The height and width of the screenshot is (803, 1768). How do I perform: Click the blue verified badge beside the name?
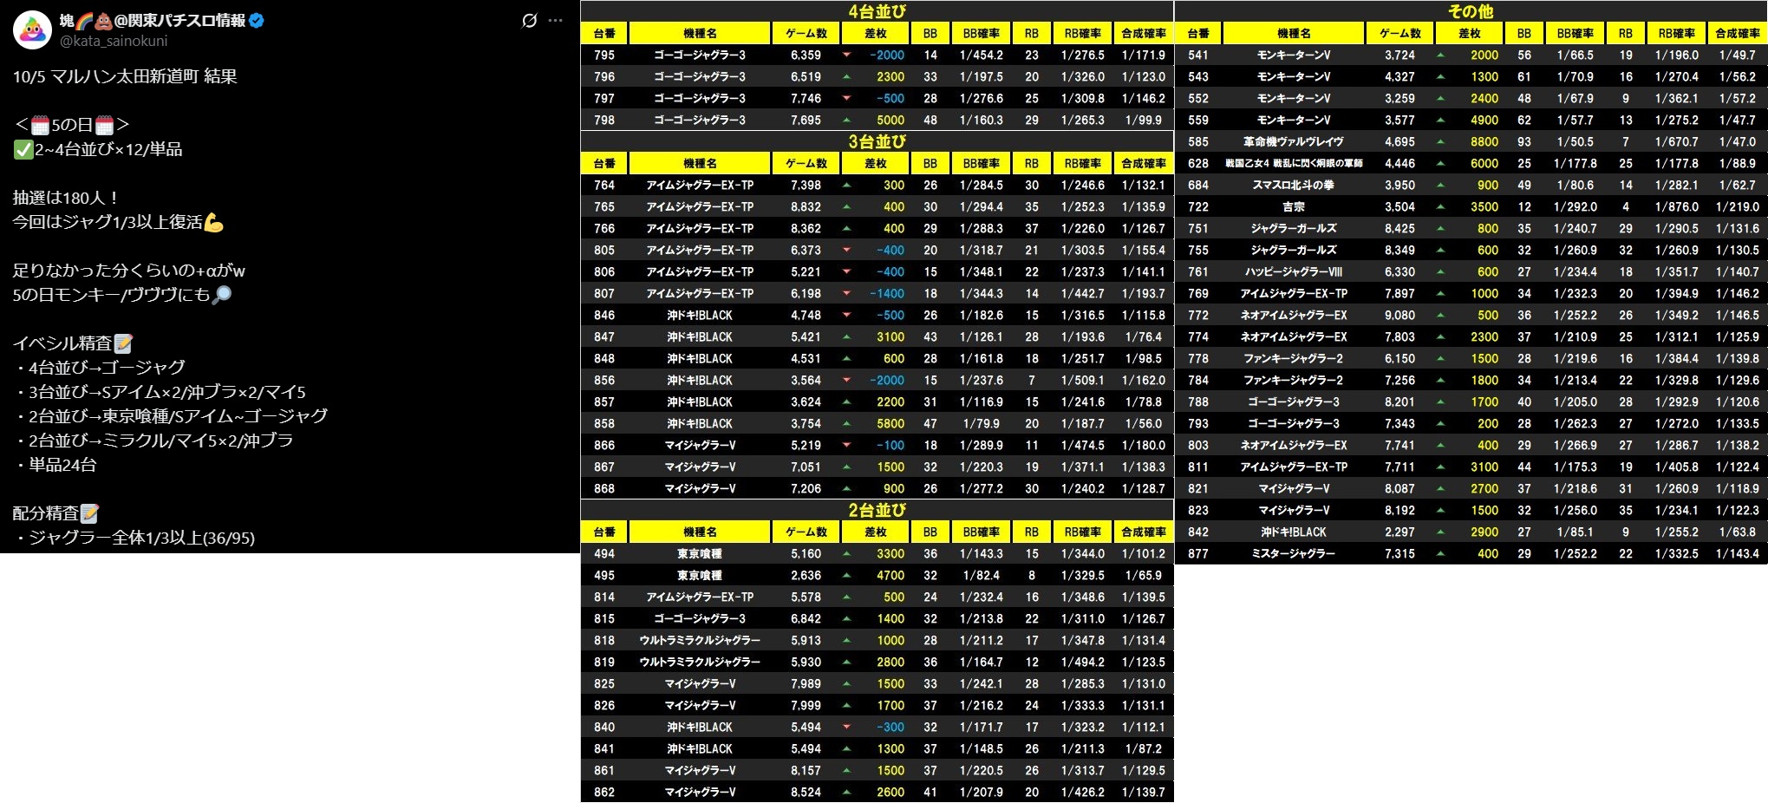tap(257, 21)
